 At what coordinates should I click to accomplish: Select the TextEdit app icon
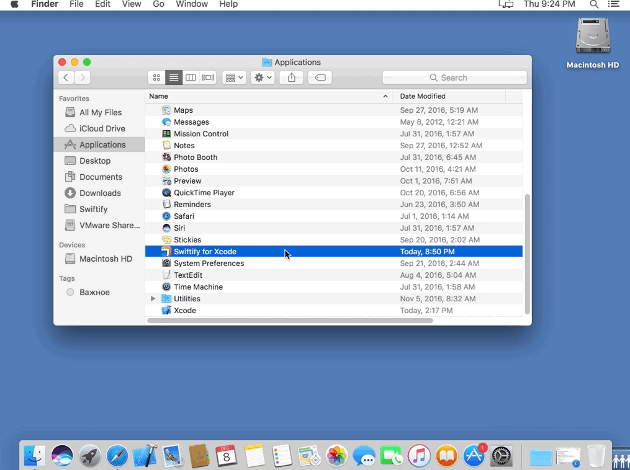[x=166, y=275]
